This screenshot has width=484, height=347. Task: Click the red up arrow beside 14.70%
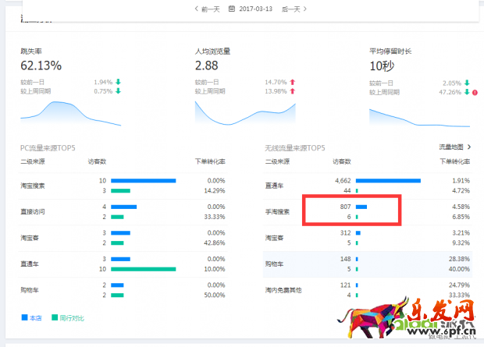293,82
